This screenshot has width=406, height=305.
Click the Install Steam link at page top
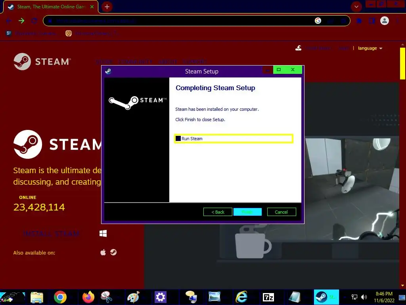pyautogui.click(x=314, y=48)
